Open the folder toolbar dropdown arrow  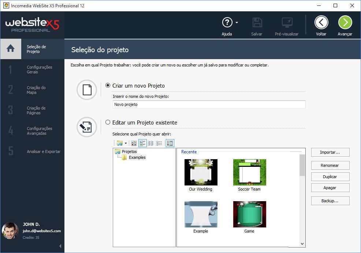click(126, 143)
